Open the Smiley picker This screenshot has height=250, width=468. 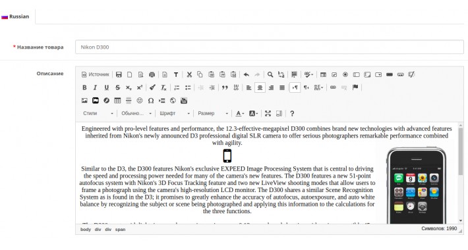[140, 101]
